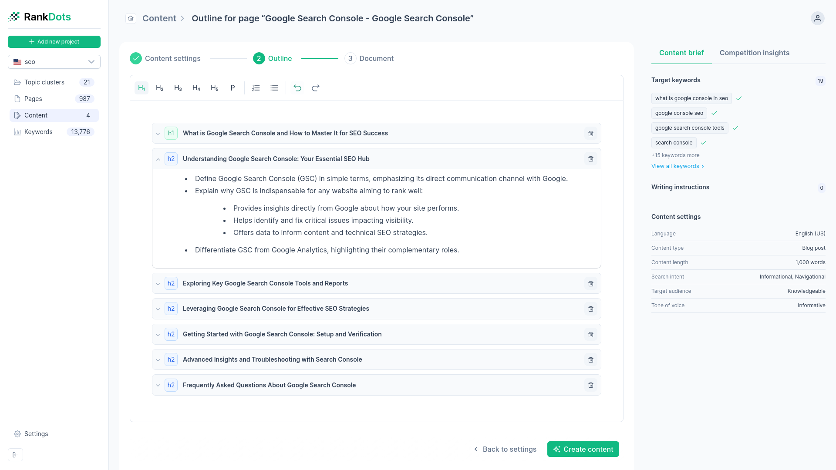The image size is (836, 470).
Task: Select the H3 heading toolbar button
Action: coord(178,88)
